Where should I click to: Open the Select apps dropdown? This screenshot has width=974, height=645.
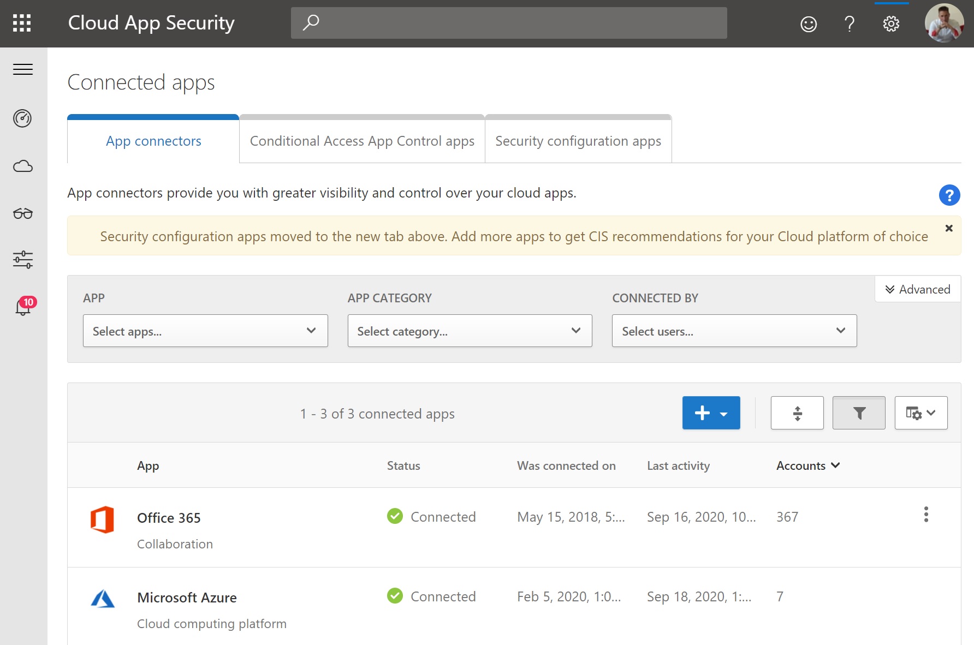click(x=205, y=331)
